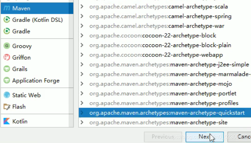Expand cocoon-22-archetype-block node
251x143 pixels.
coord(82,36)
